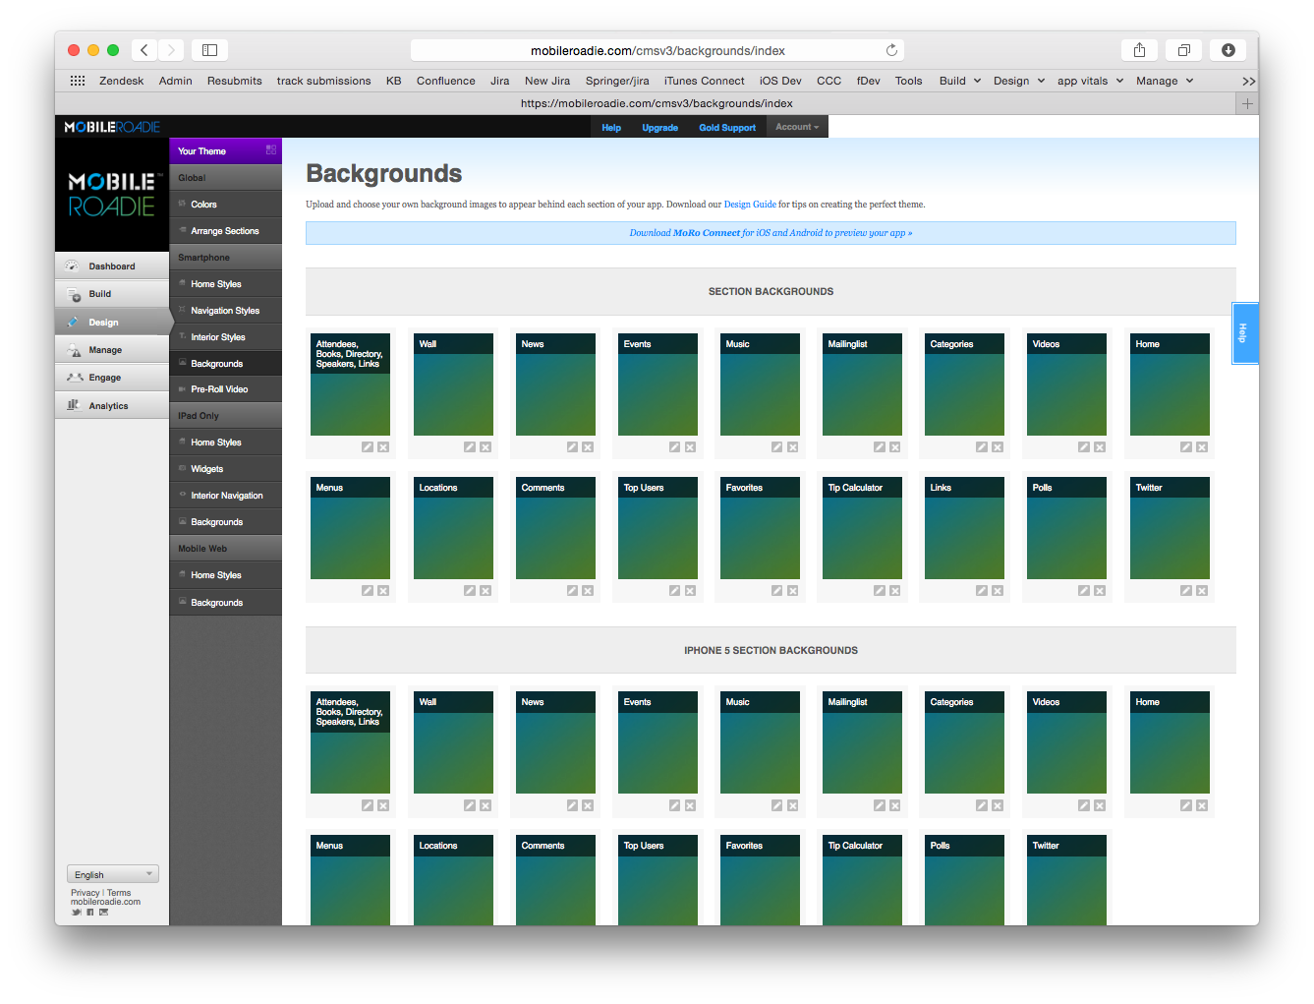This screenshot has width=1314, height=1004.
Task: Click the Gold Support button
Action: tap(727, 128)
